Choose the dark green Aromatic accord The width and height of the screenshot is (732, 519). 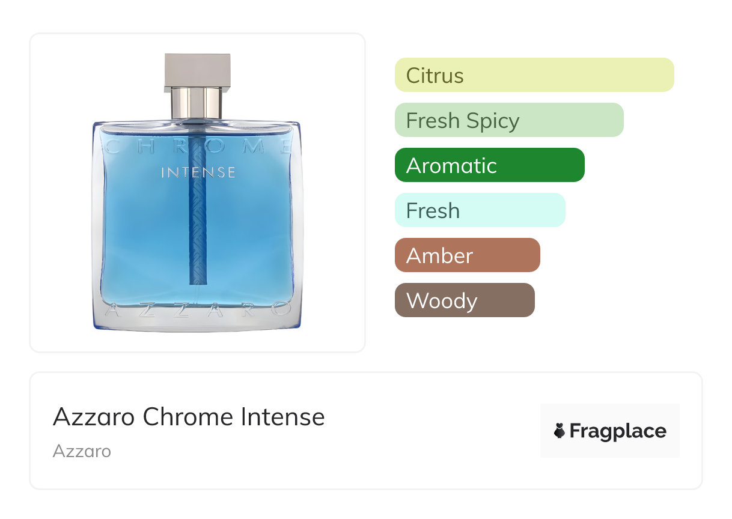489,165
